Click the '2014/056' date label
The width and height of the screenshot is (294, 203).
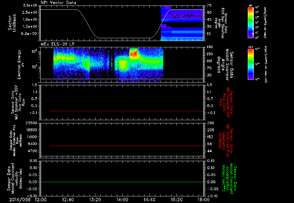point(20,200)
